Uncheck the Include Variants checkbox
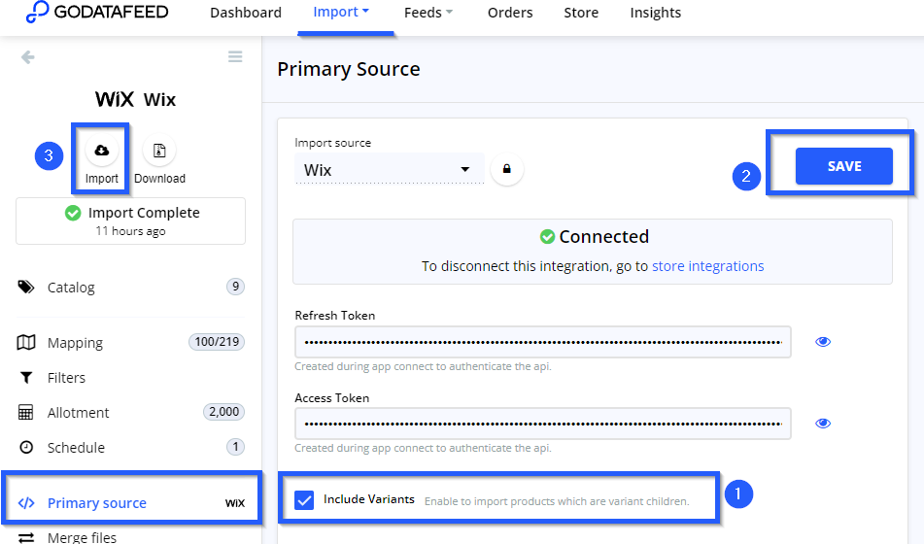This screenshot has height=544, width=924. [x=304, y=500]
